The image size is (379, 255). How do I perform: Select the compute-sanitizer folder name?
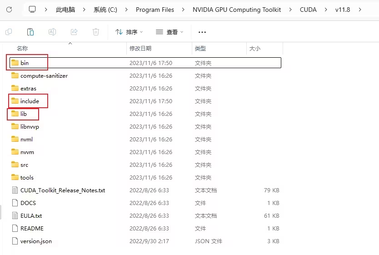tap(44, 75)
